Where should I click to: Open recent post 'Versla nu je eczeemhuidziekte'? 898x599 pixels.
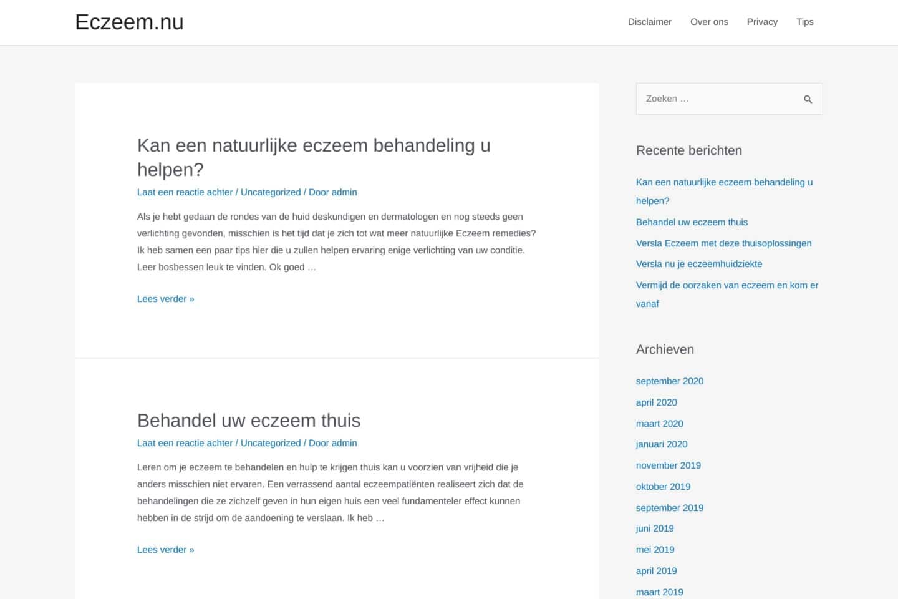698,264
